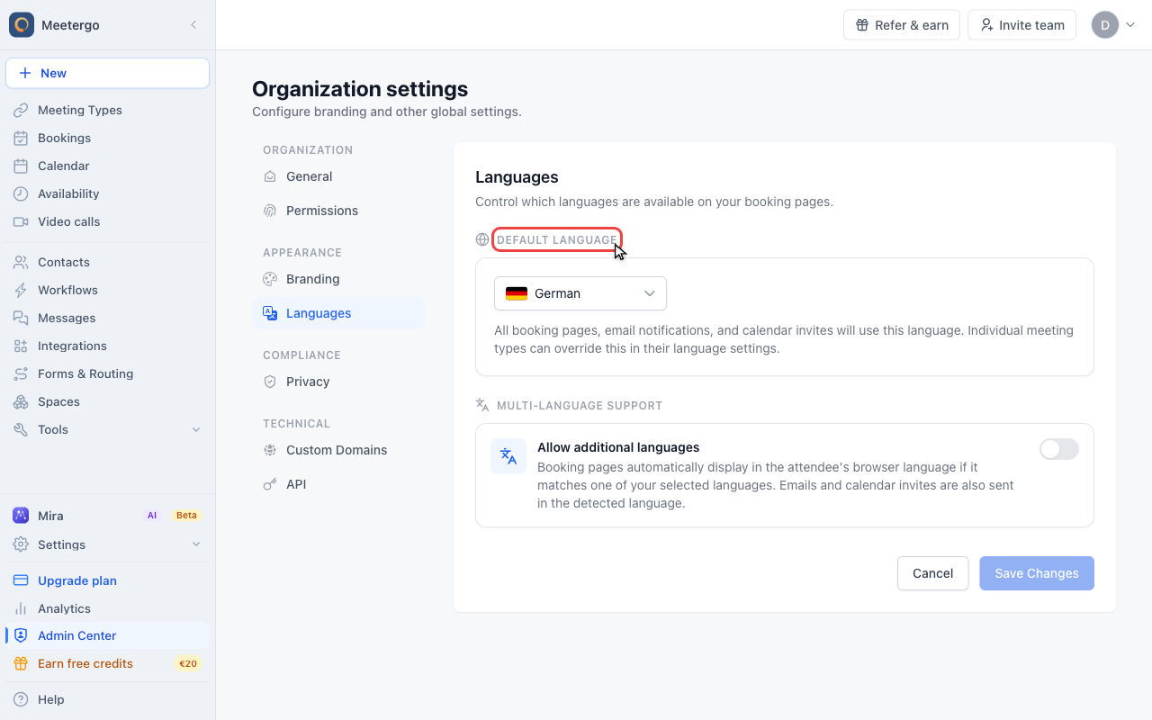Viewport: 1152px width, 720px height.
Task: Click the Tools wrench icon
Action: pos(21,429)
